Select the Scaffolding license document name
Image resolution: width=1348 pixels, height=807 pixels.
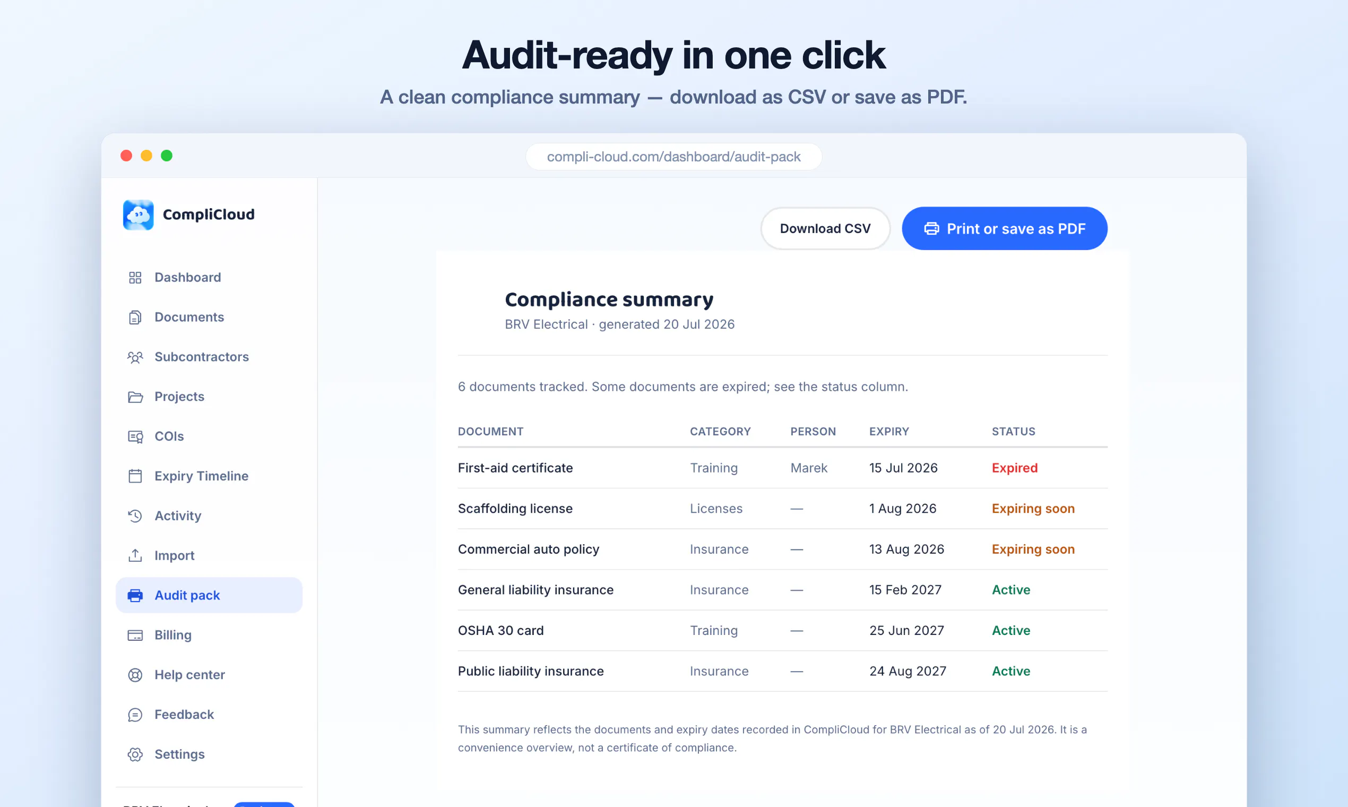pos(515,509)
